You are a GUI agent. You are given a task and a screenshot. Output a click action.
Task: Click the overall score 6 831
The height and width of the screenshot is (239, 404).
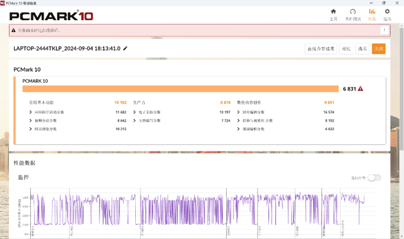click(350, 89)
